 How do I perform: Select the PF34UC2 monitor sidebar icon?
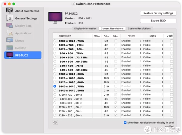tap(10, 55)
